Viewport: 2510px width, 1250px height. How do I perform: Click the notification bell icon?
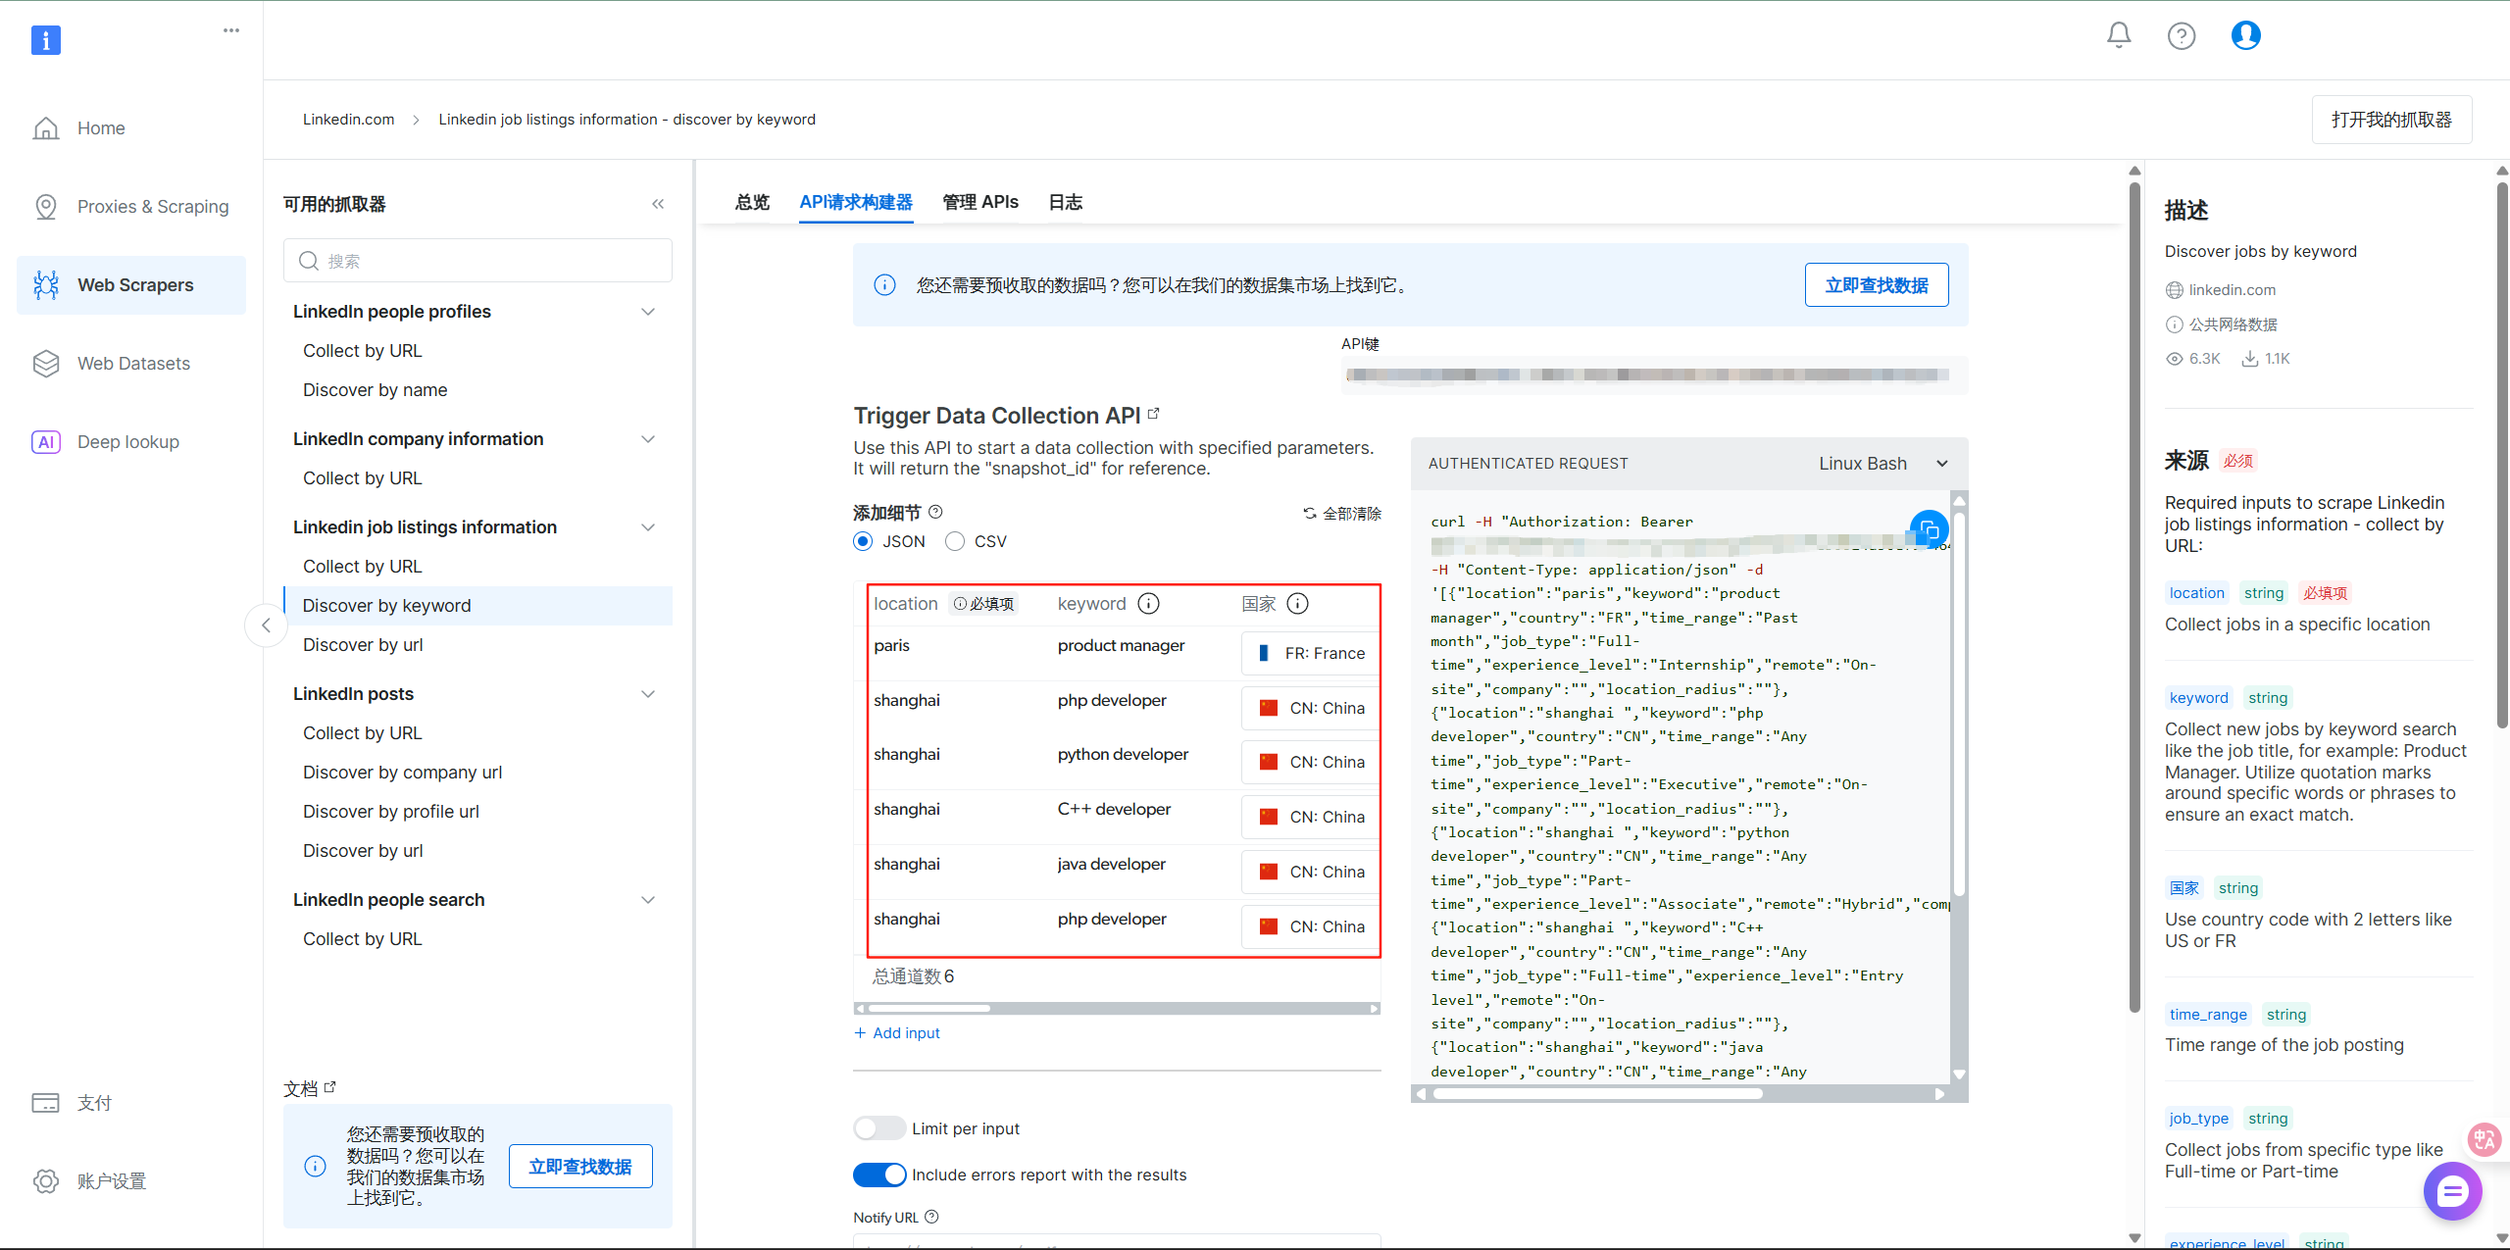pos(2119,35)
